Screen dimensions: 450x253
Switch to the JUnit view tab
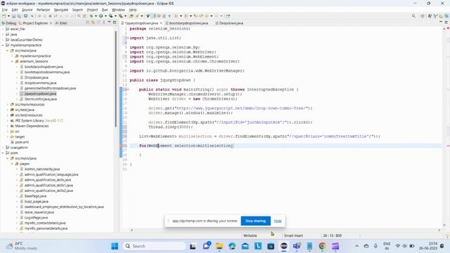point(61,23)
